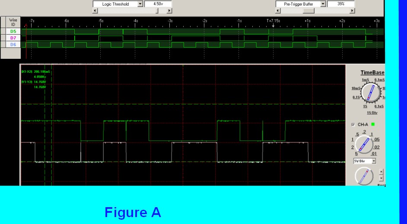Open the 5V/Div dropdown
This screenshot has width=407, height=224.
click(374, 161)
